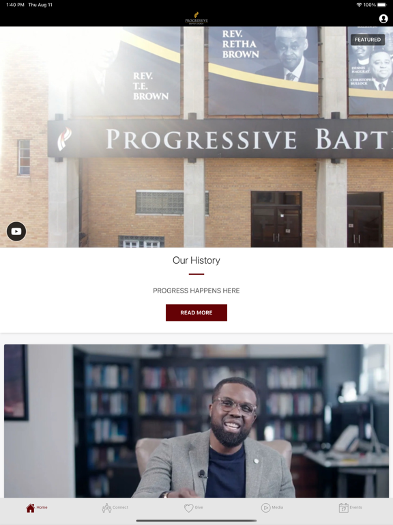Open the church building featured image
The image size is (393, 525).
click(x=196, y=137)
